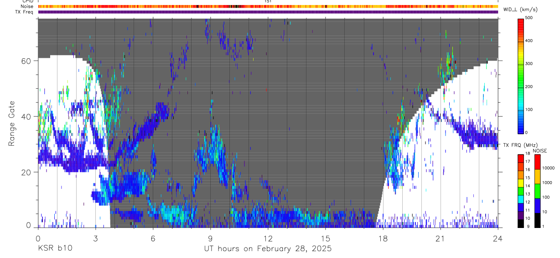The width and height of the screenshot is (560, 258).
Task: Click the 300 tick on spectral width scale
Action: tap(529, 63)
